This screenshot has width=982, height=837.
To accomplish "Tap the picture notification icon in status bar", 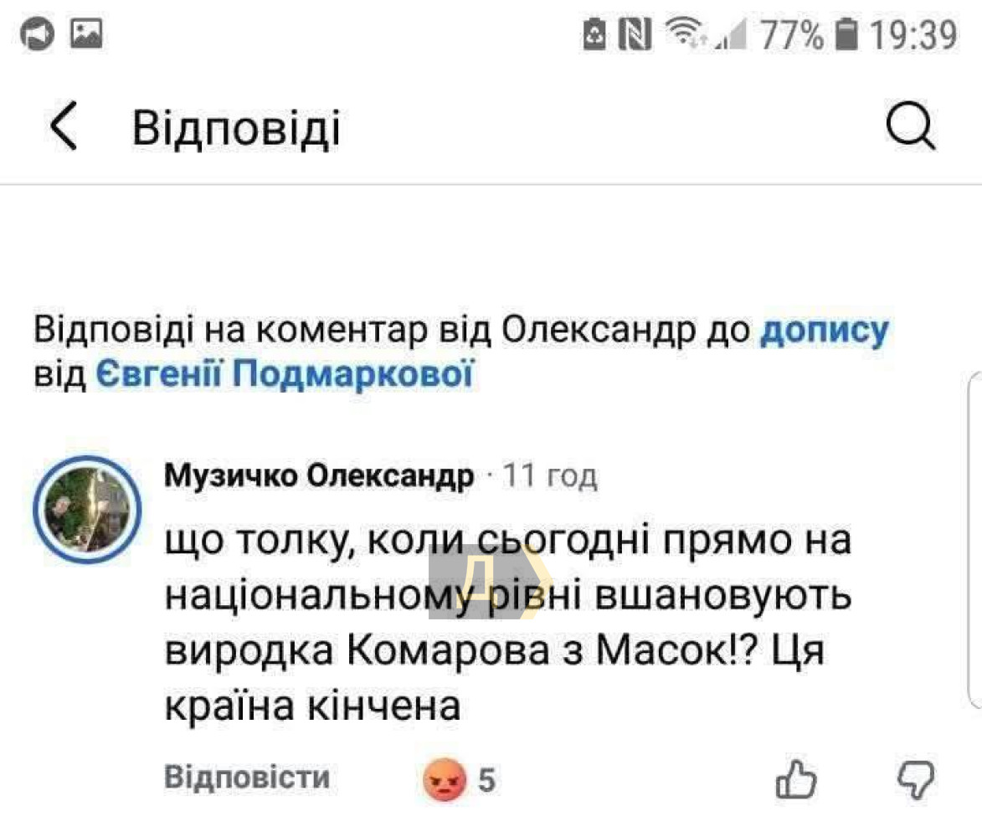I will click(x=86, y=34).
